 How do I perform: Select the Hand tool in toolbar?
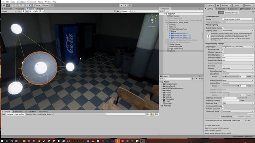coord(4,5)
